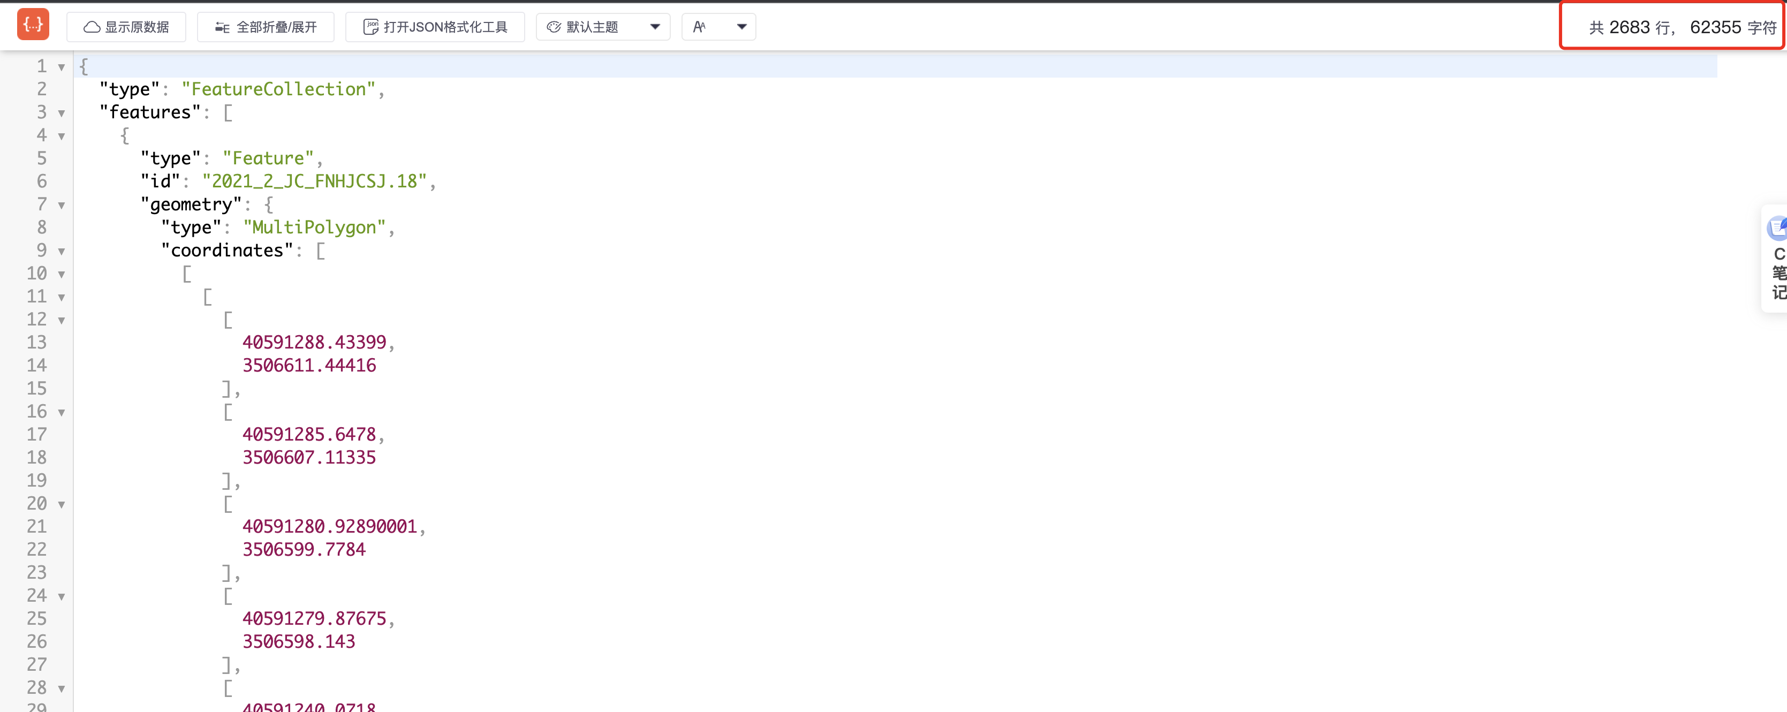
Task: Collapse the root object at line 1
Action: 62,67
